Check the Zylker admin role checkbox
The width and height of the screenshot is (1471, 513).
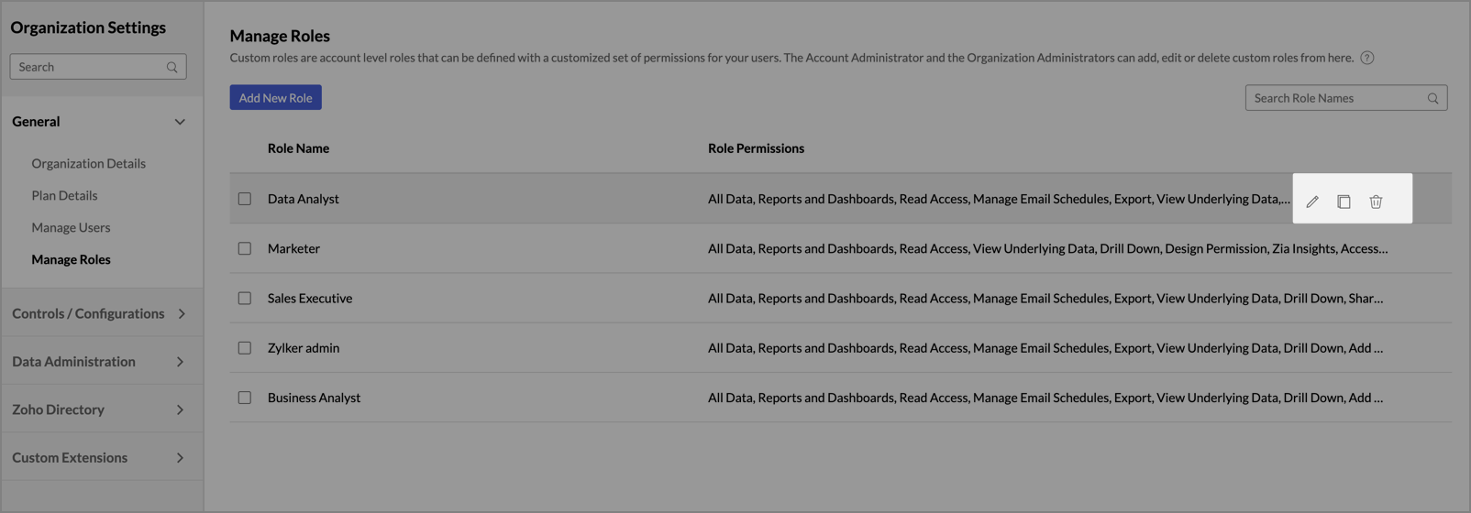[x=245, y=348]
